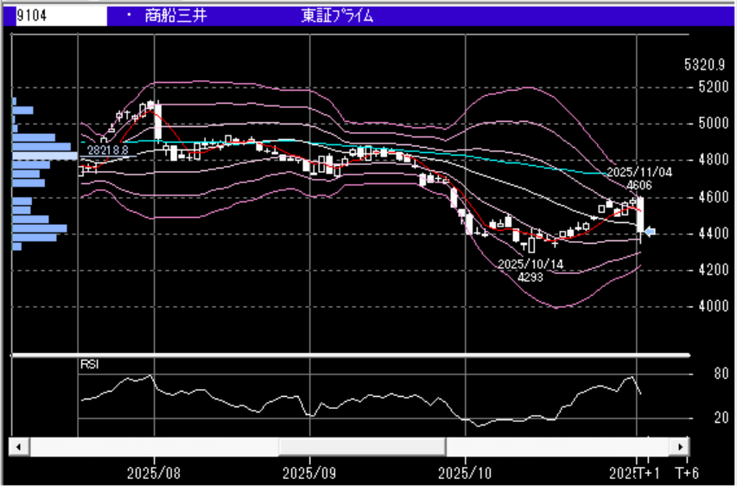Click the 4606 high value label
The image size is (737, 486).
click(x=639, y=185)
